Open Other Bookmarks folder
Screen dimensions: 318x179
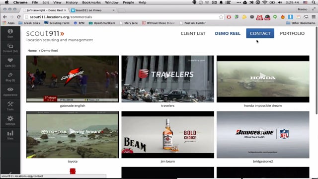(x=301, y=23)
